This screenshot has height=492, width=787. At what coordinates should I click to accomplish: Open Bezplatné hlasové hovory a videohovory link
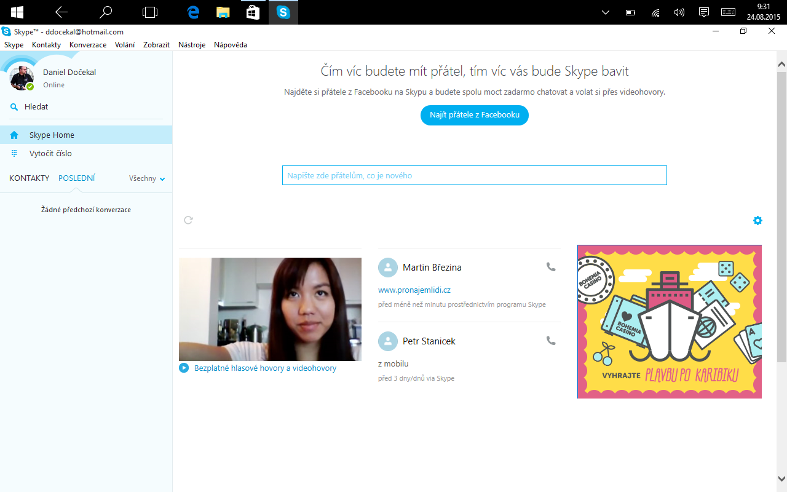(265, 368)
